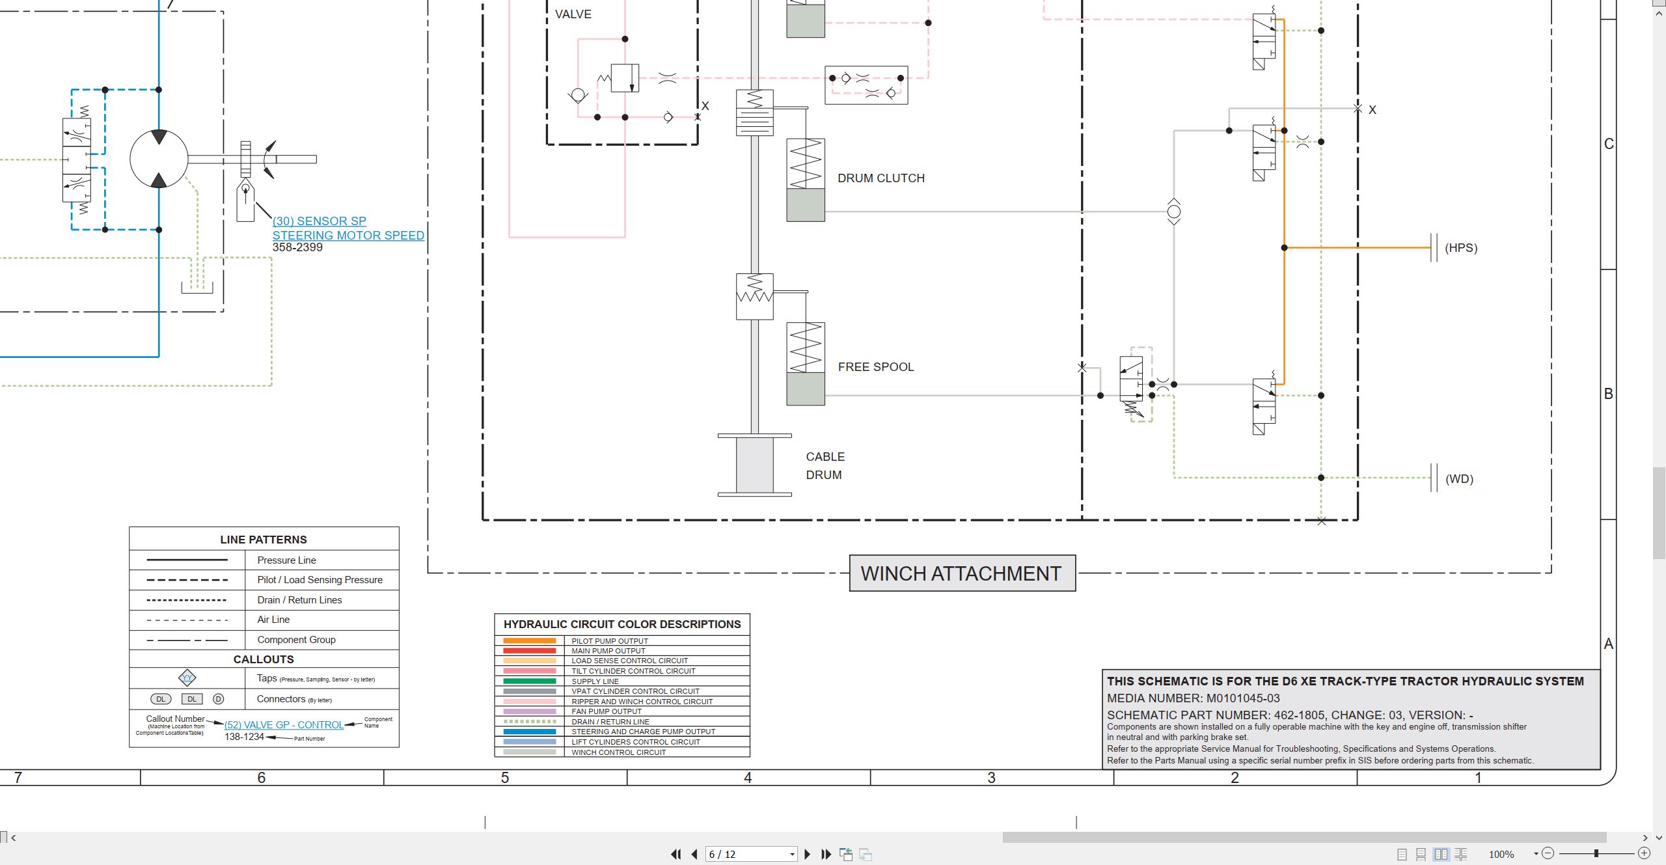Viewport: 1666px width, 865px height.
Task: Go to the previous page
Action: pyautogui.click(x=694, y=854)
